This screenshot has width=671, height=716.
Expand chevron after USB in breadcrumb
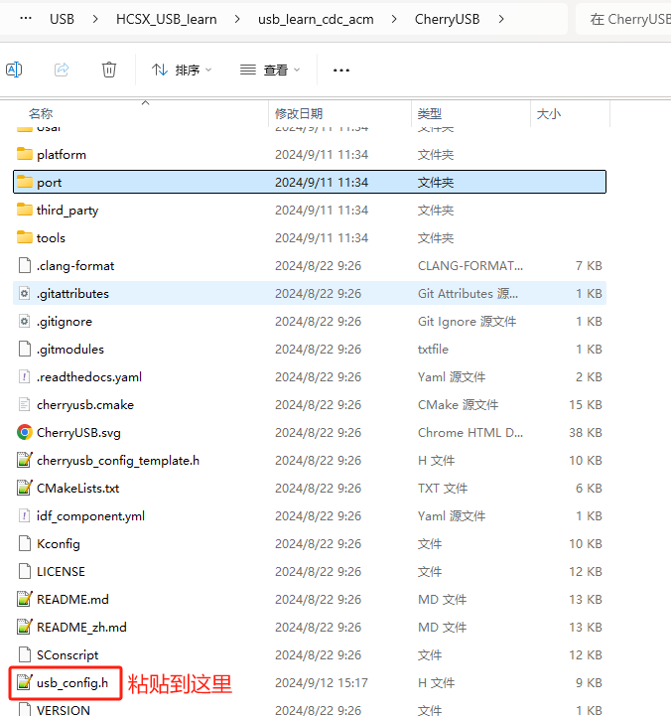point(95,19)
